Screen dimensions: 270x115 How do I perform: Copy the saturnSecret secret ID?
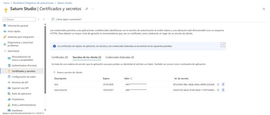point(218,90)
